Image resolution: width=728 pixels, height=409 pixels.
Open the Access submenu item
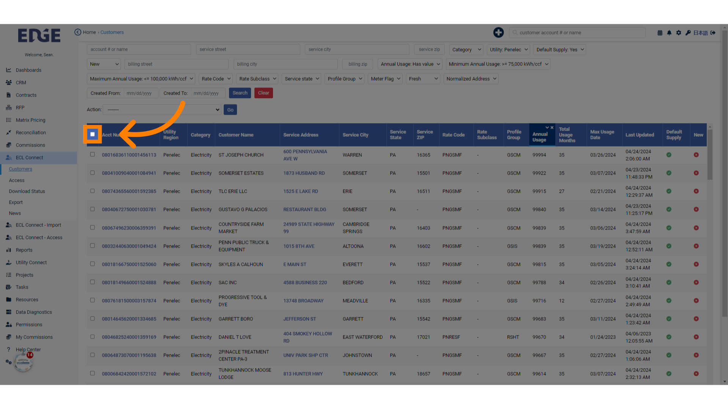coord(17,180)
